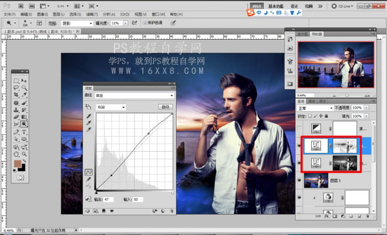This screenshot has height=235, width=387.
Task: Open the Image menu
Action: point(42,14)
